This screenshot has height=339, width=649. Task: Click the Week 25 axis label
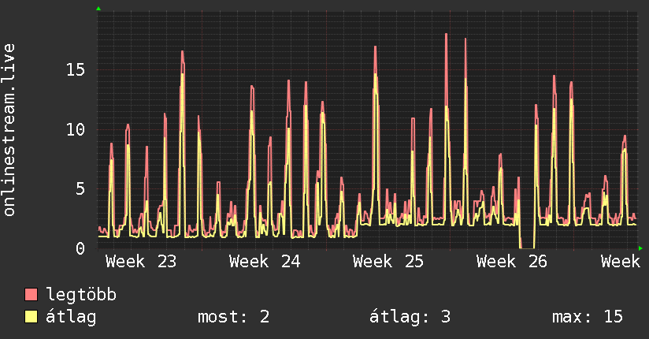[x=388, y=262]
